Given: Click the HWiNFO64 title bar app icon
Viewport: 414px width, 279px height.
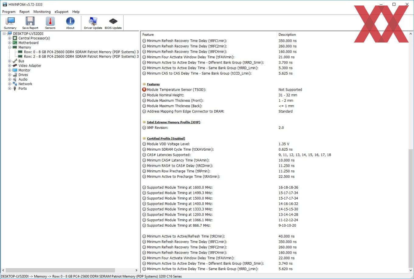Looking at the screenshot, I should pyautogui.click(x=5, y=4).
